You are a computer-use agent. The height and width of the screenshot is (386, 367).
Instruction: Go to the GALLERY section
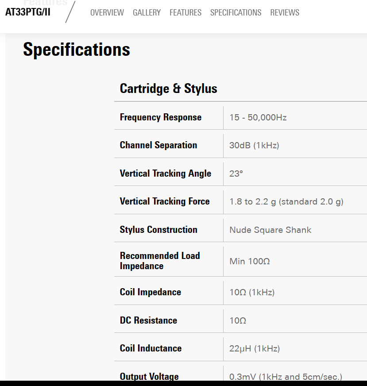(x=147, y=12)
